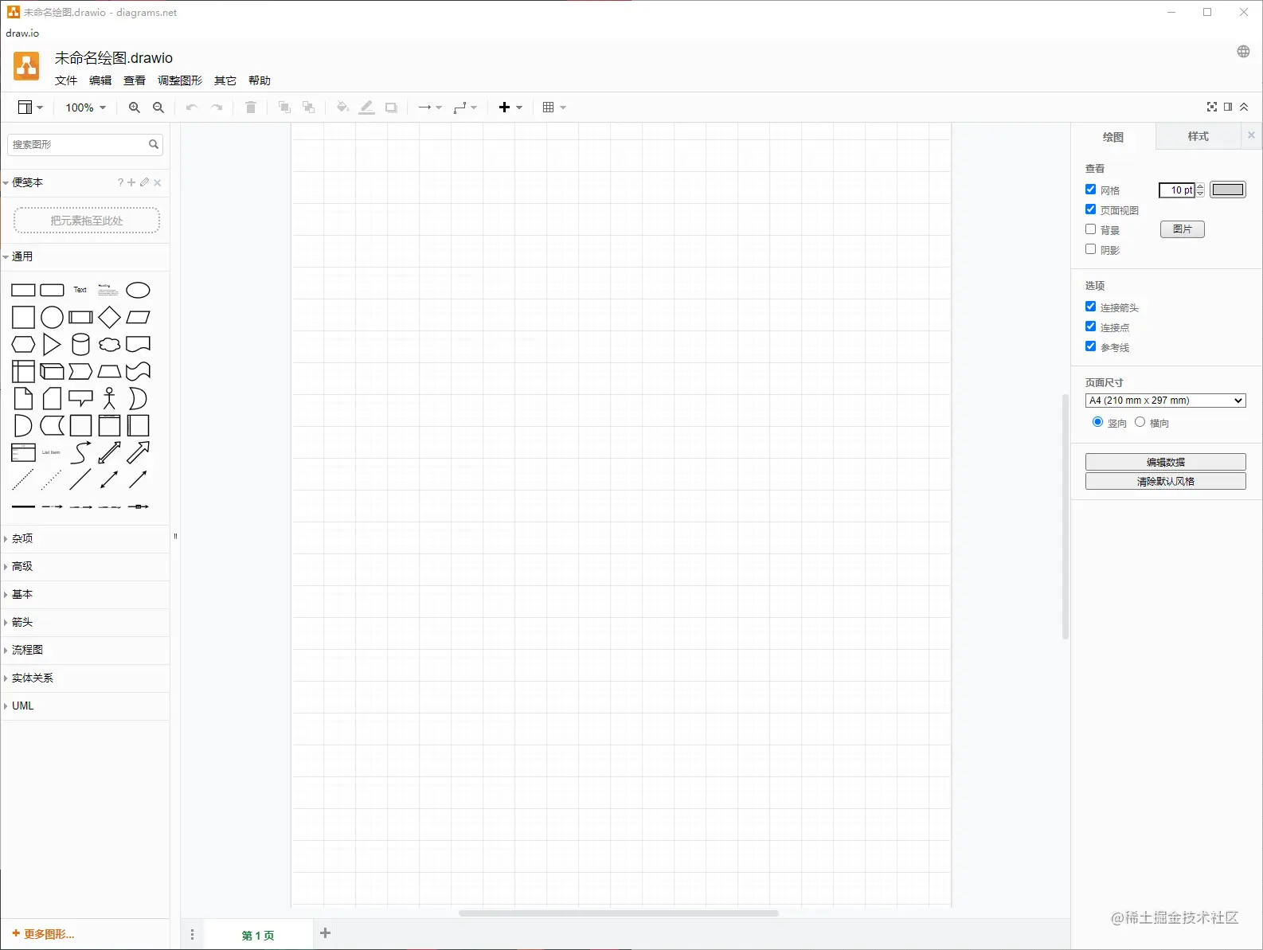The image size is (1263, 950).
Task: Toggle the 参考线 guides checkbox
Action: click(x=1091, y=346)
